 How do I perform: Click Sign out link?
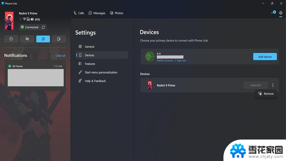181,60
